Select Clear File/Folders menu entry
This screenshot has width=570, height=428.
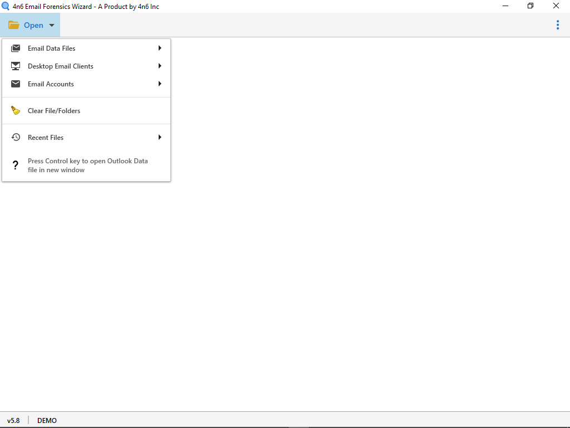coord(86,111)
